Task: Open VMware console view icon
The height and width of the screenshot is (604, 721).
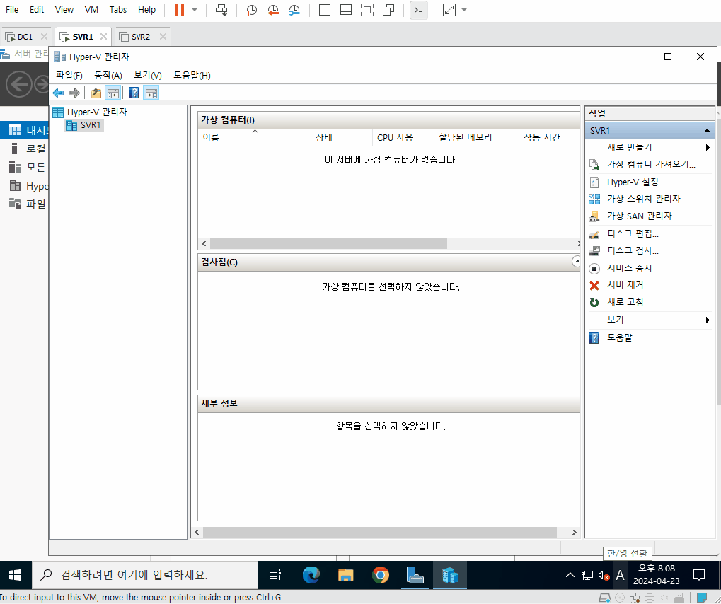Action: point(419,10)
